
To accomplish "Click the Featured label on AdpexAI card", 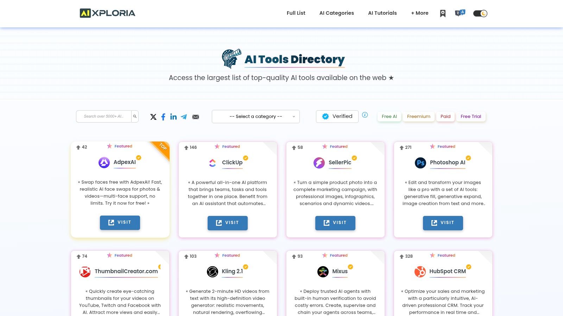I will click(x=123, y=146).
